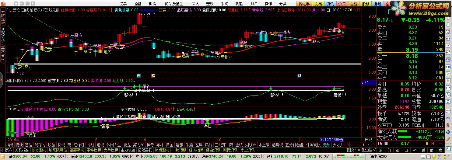Open the 主力轨迹 info tab
Image resolution: width=452 pixels, height=160 pixels.
coord(128,150)
